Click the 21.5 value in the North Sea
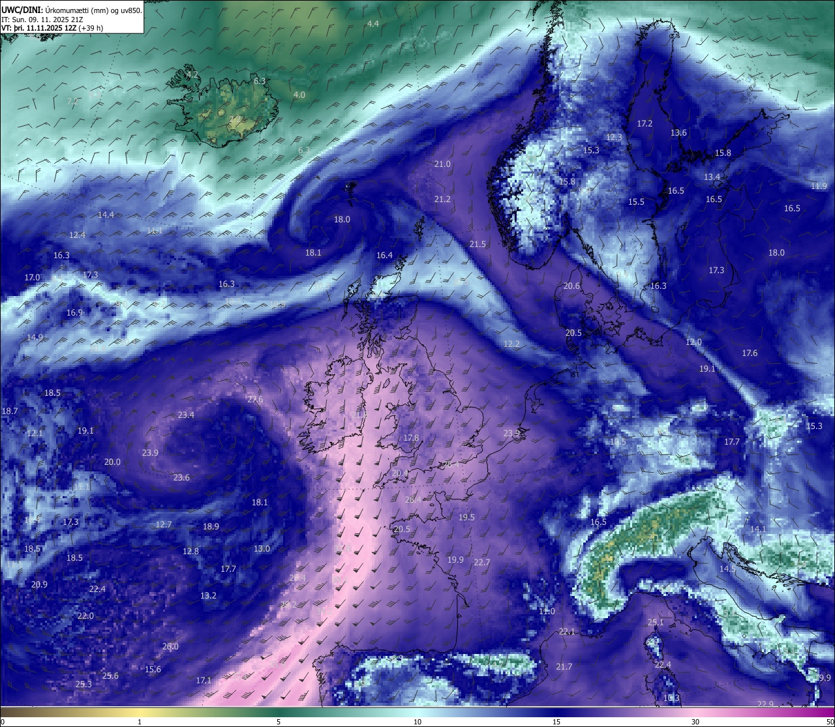This screenshot has height=727, width=835. point(478,245)
